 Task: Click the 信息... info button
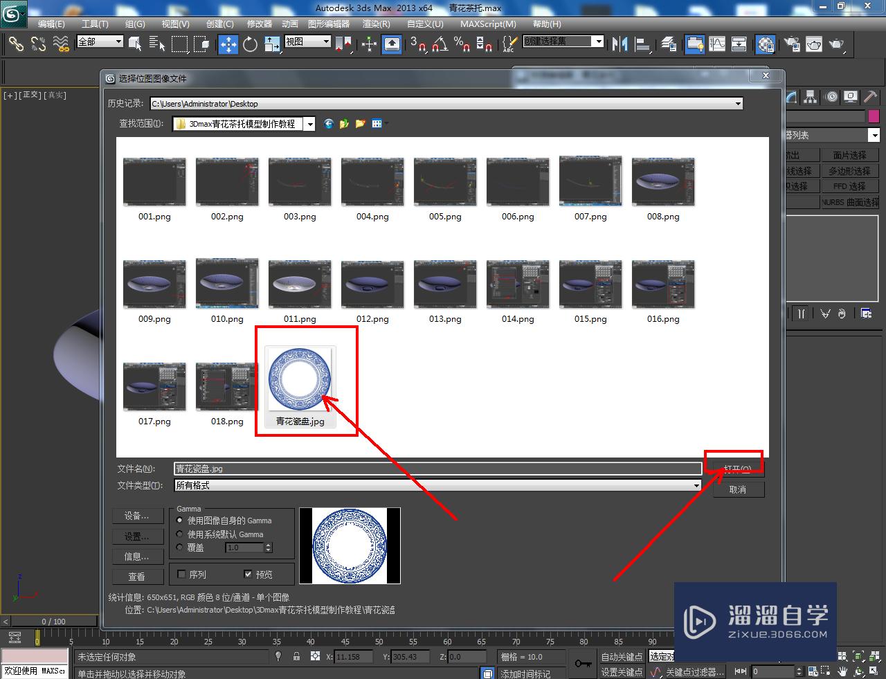point(136,556)
